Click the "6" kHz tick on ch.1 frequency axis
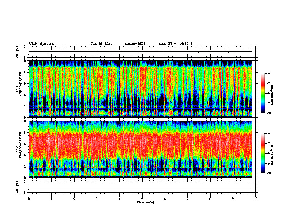Image resolution: width=288 pixels, height=223 pixels. [x=25, y=83]
